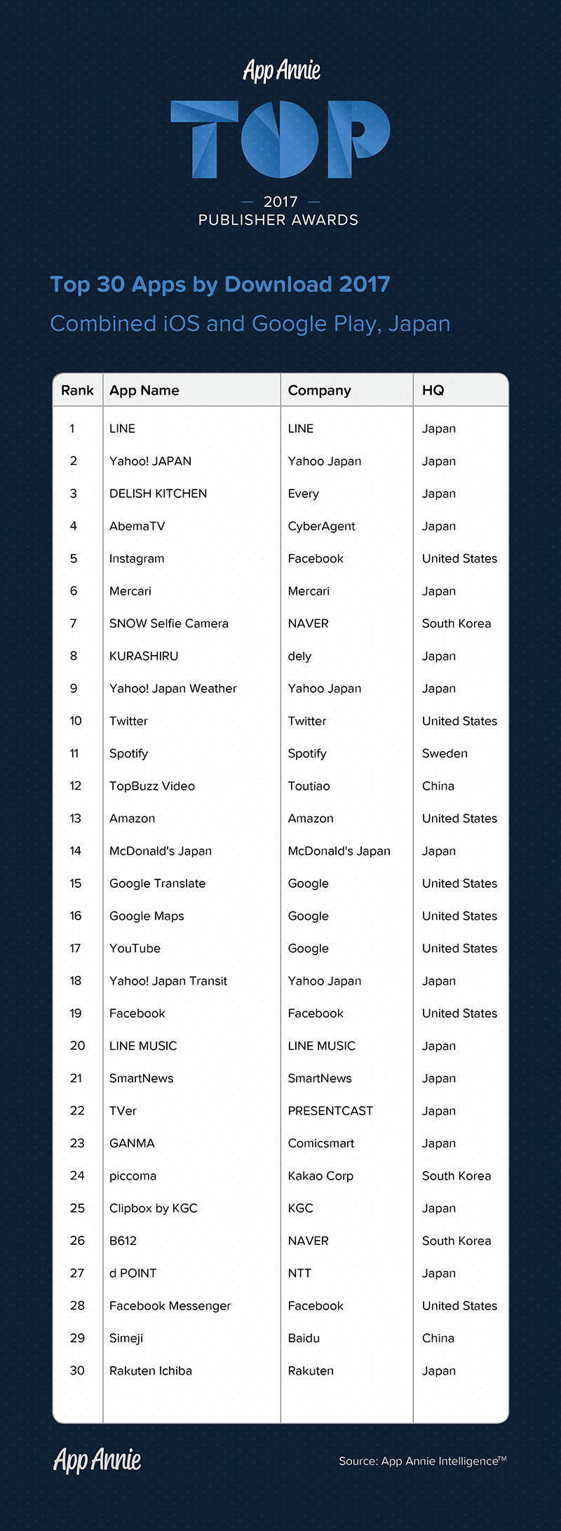Select the Company column header
The height and width of the screenshot is (1531, 561).
tap(319, 391)
